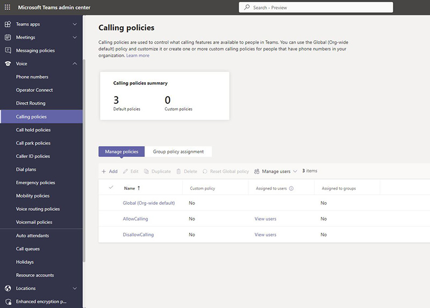Click the Manage users people icon

[257, 171]
